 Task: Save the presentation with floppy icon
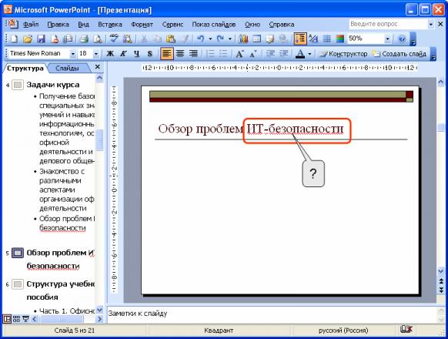[x=41, y=39]
